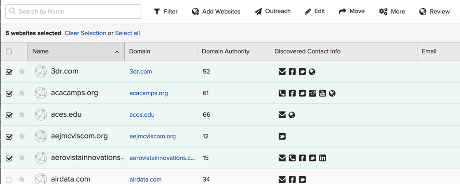The width and height of the screenshot is (460, 184).
Task: Open the LinkedIn icon for aerovistainnovations
Action: (x=322, y=158)
